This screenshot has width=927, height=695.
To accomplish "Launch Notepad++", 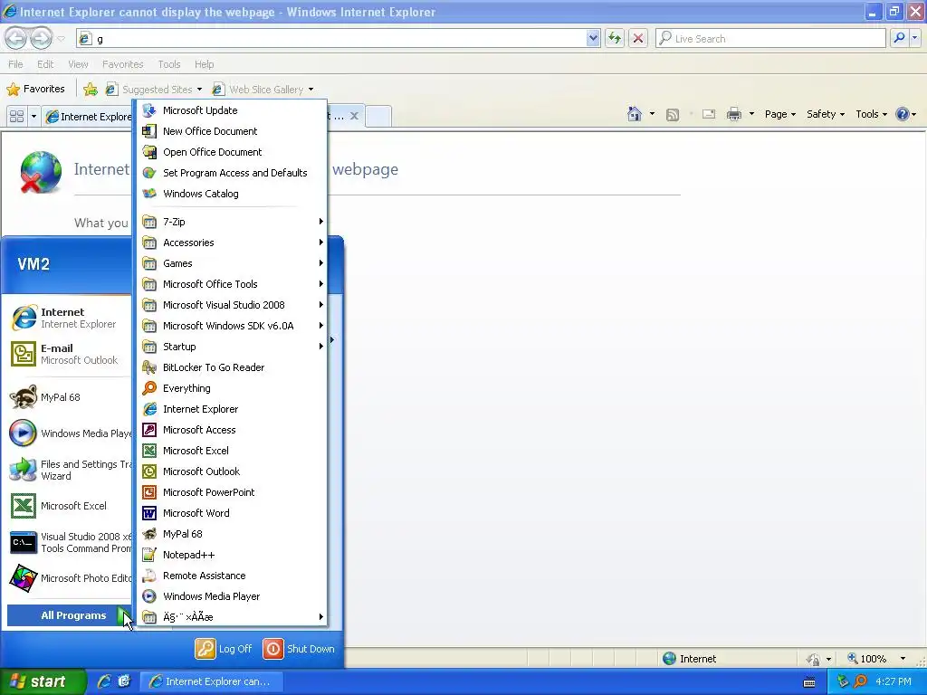I will pos(232,555).
